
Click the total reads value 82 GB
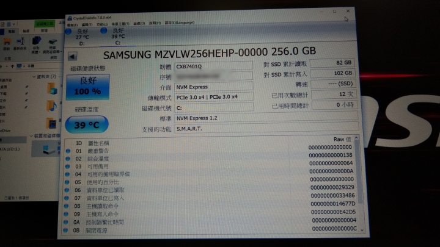pyautogui.click(x=333, y=63)
